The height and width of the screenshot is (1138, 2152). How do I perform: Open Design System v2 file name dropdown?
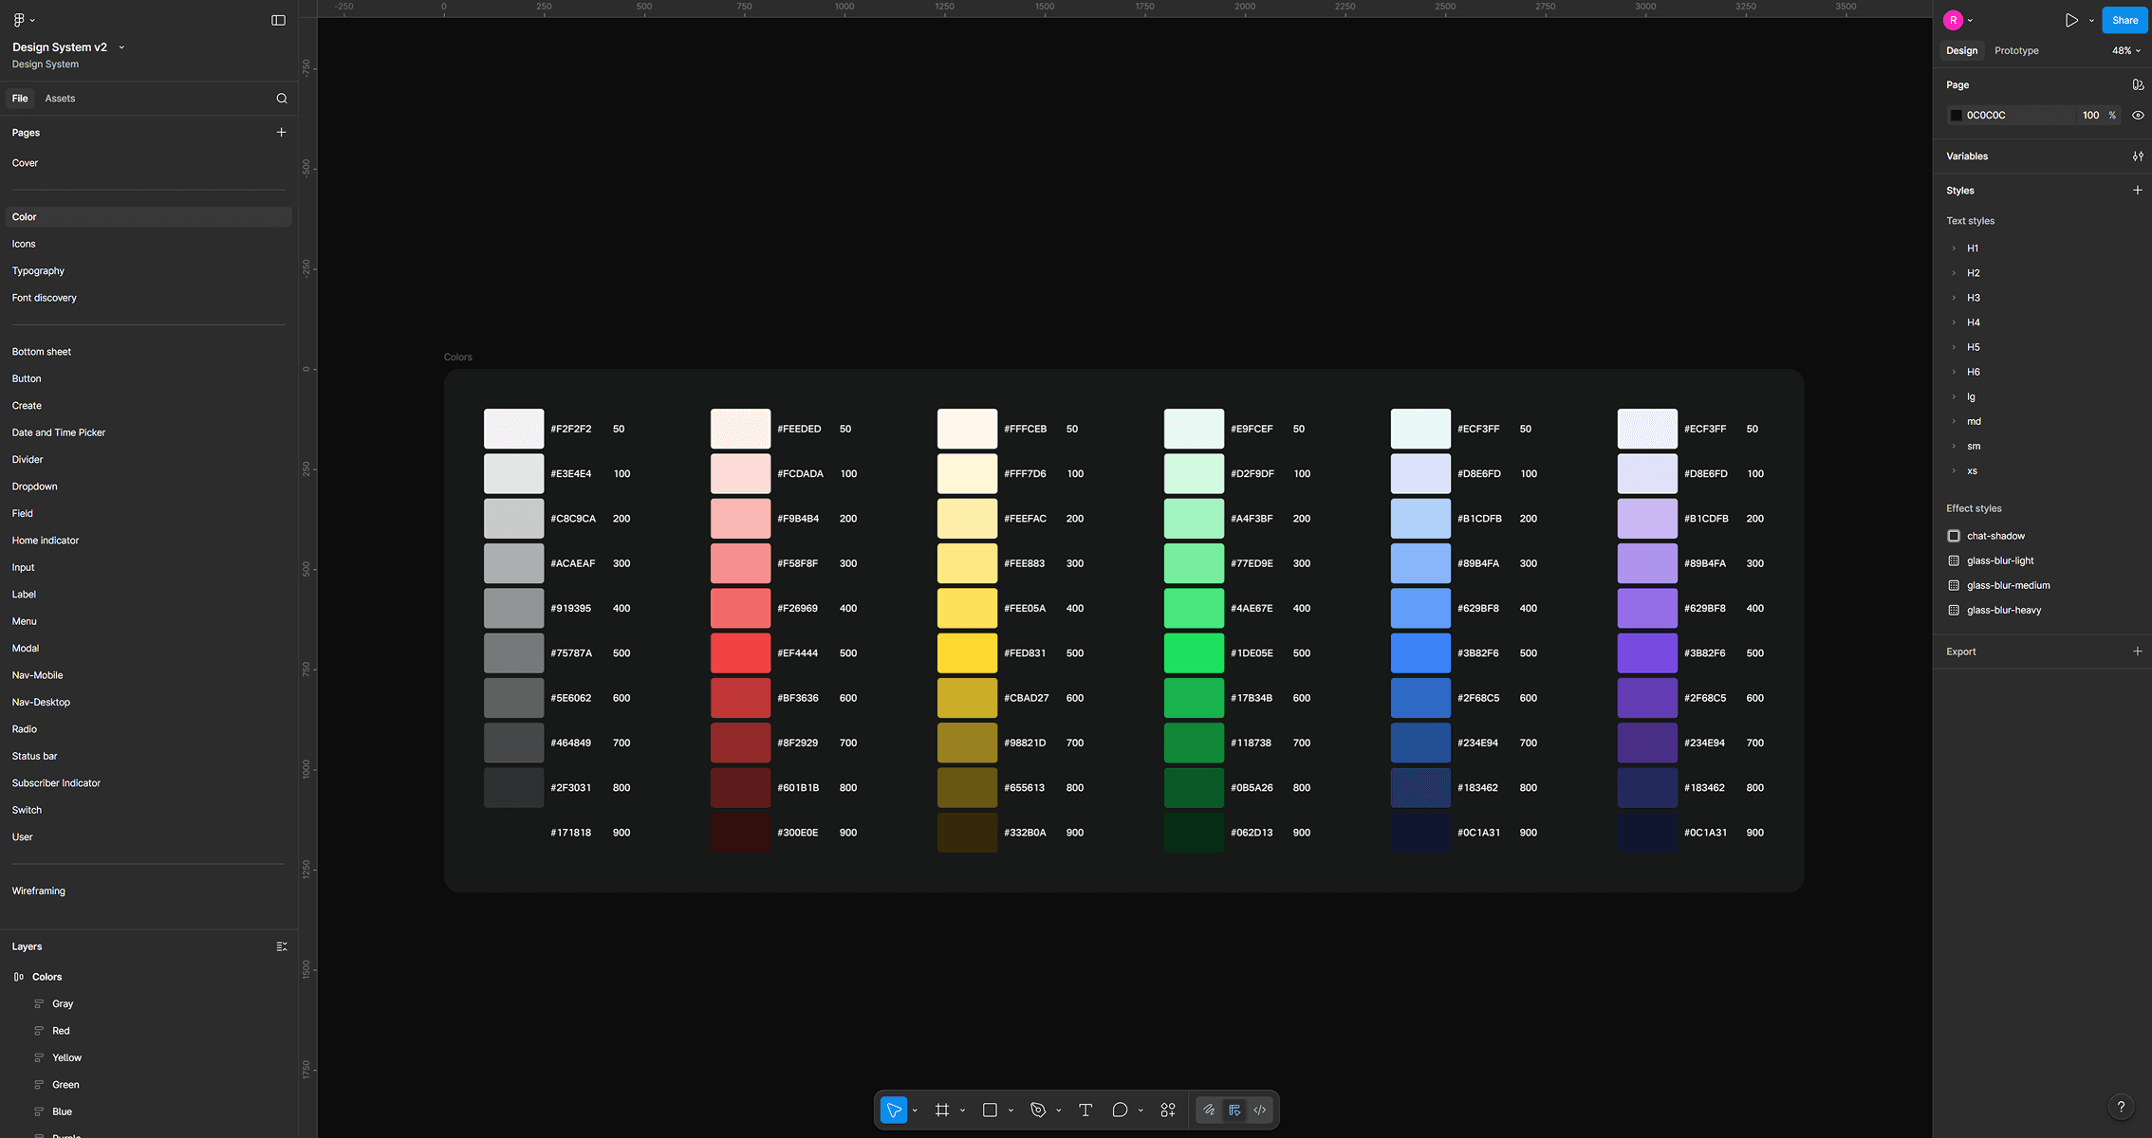pos(121,46)
